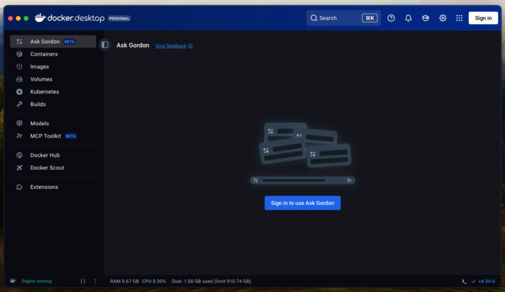The width and height of the screenshot is (505, 292).
Task: Open the Learning center graduation cap icon
Action: click(425, 18)
